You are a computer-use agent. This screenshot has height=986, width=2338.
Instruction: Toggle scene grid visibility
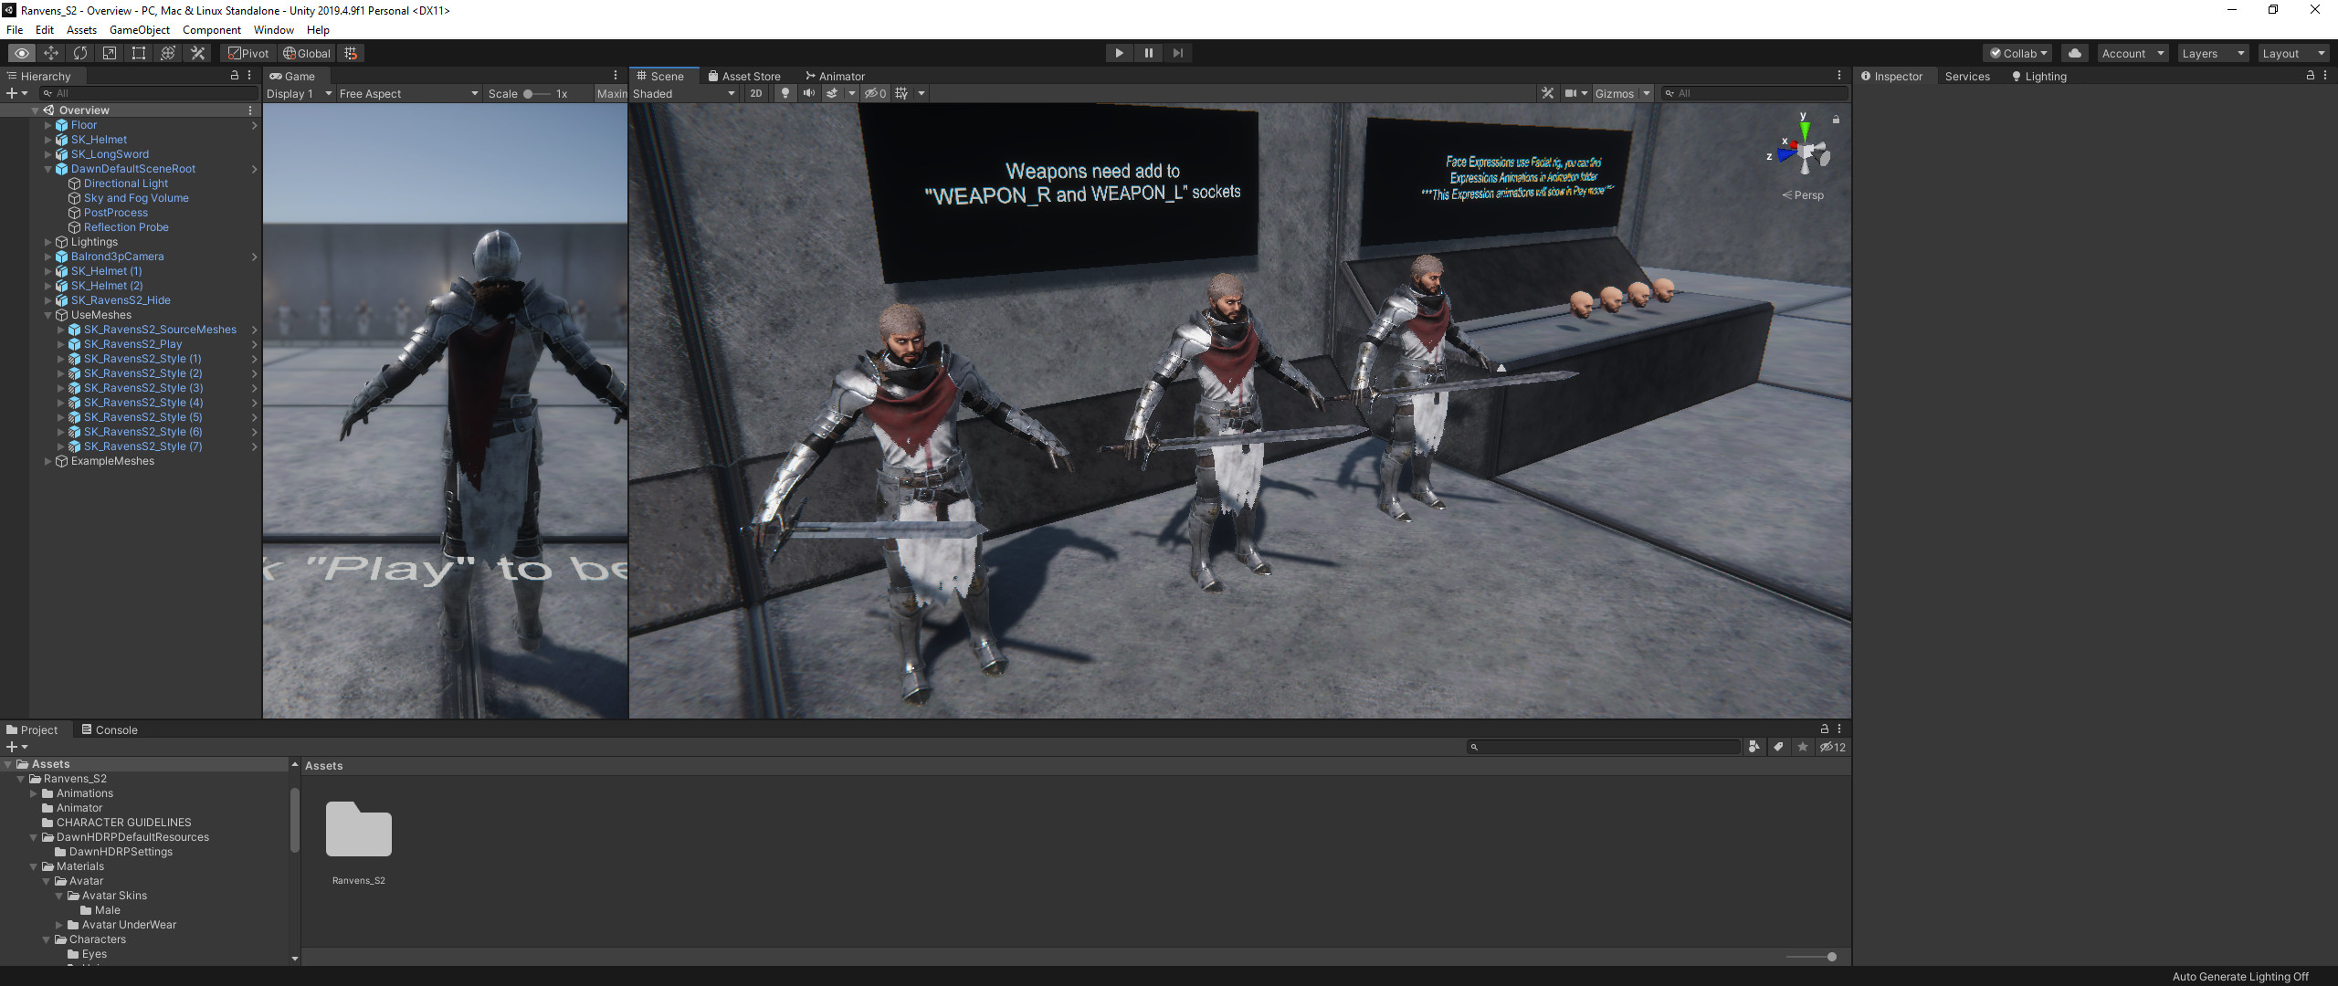pos(902,93)
